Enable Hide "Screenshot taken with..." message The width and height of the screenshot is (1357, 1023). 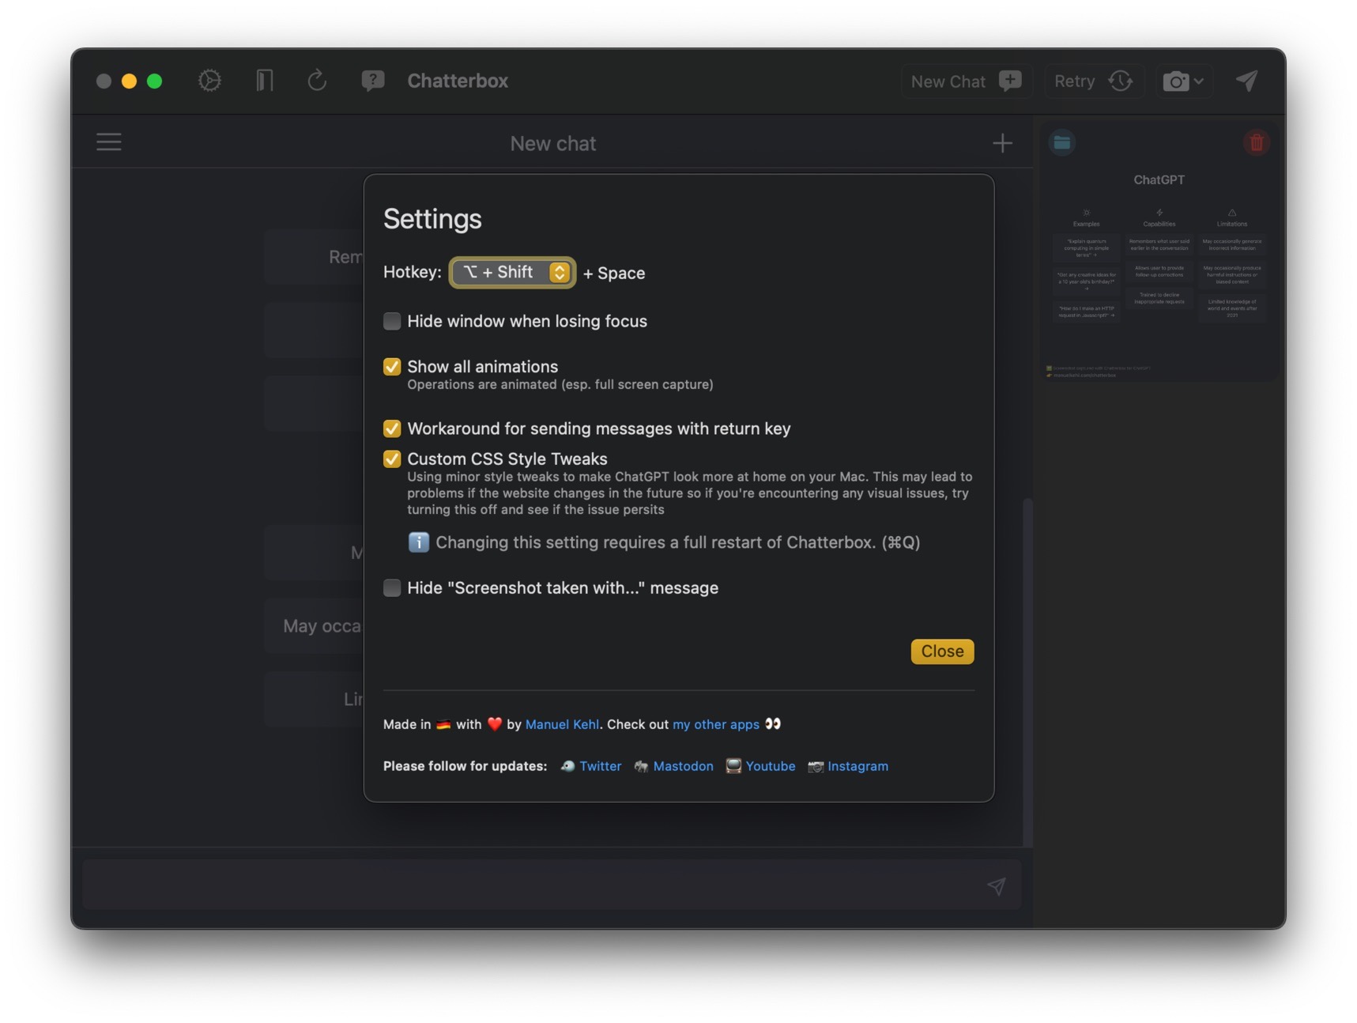[x=392, y=588]
